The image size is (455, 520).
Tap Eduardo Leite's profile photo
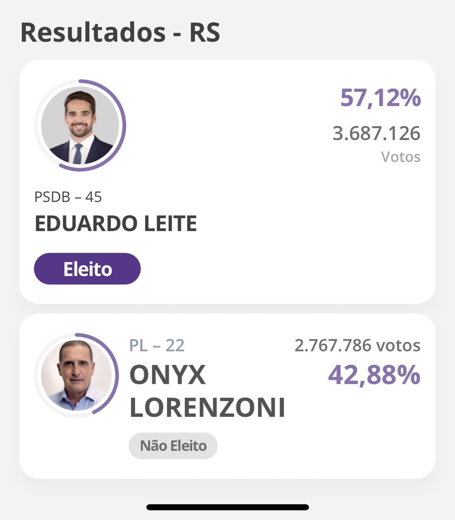80,125
